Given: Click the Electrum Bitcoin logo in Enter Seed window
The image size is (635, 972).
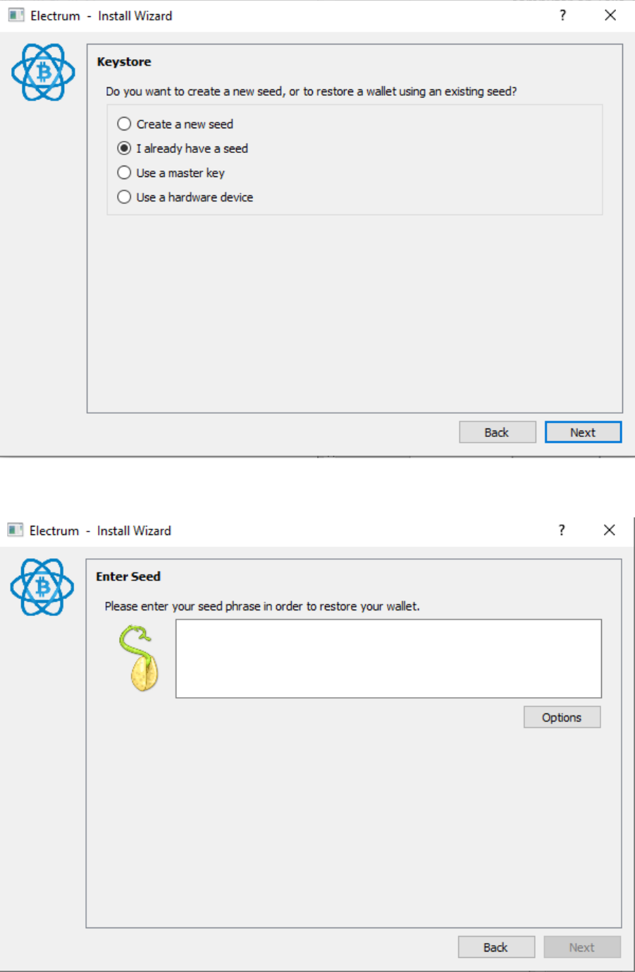Looking at the screenshot, I should (x=42, y=587).
